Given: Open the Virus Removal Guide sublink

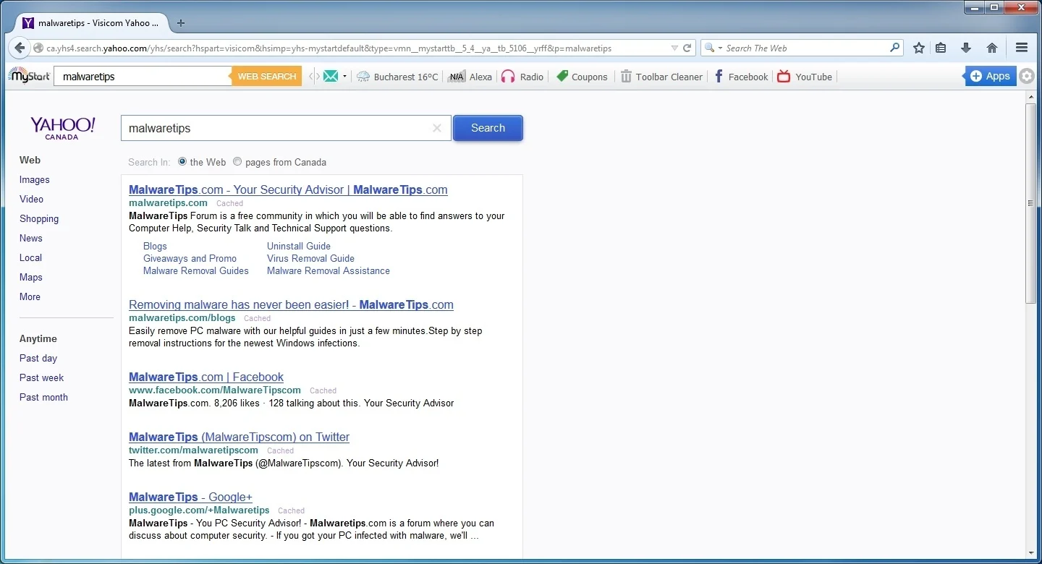Looking at the screenshot, I should click(x=310, y=258).
